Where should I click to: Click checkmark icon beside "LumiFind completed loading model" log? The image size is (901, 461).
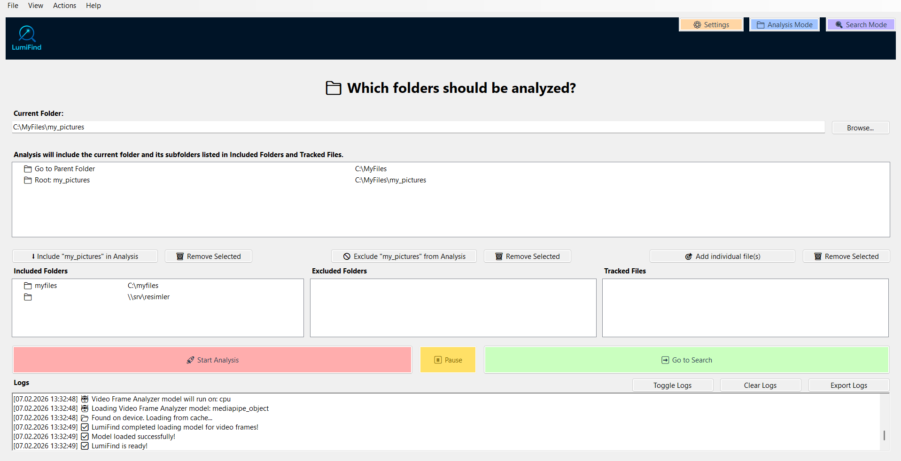[x=85, y=427]
